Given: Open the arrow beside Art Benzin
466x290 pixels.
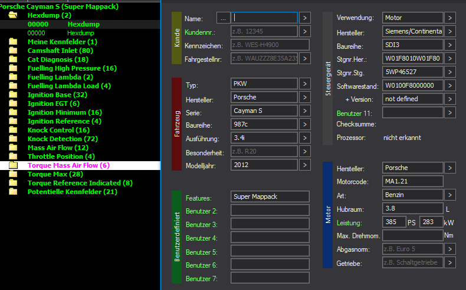Looking at the screenshot, I should (x=450, y=195).
